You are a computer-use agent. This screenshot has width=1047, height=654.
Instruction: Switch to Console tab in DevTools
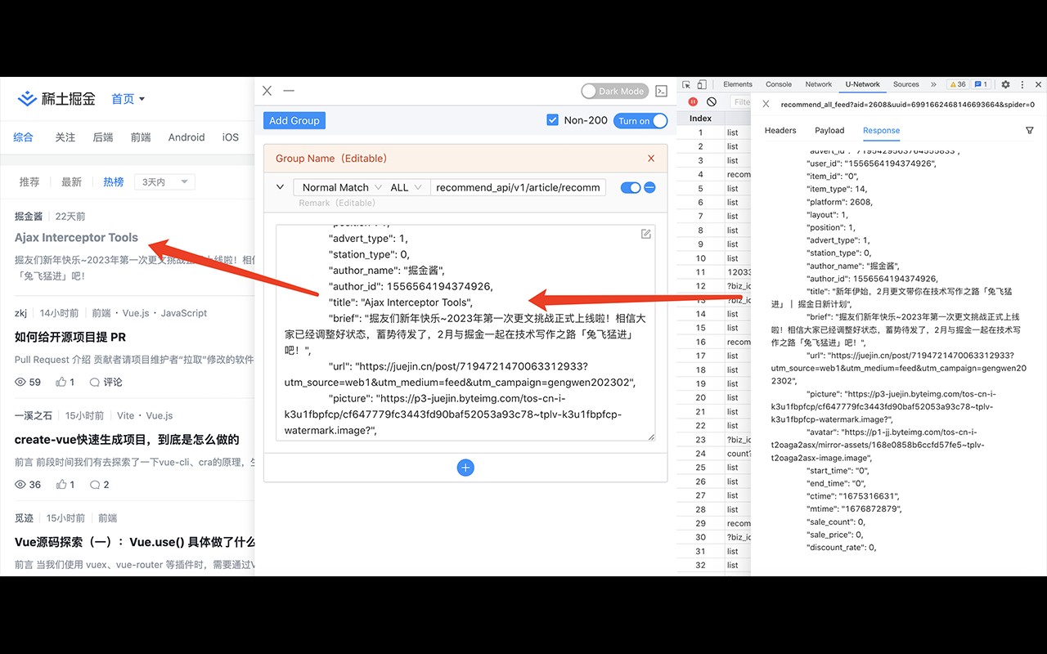click(x=779, y=84)
